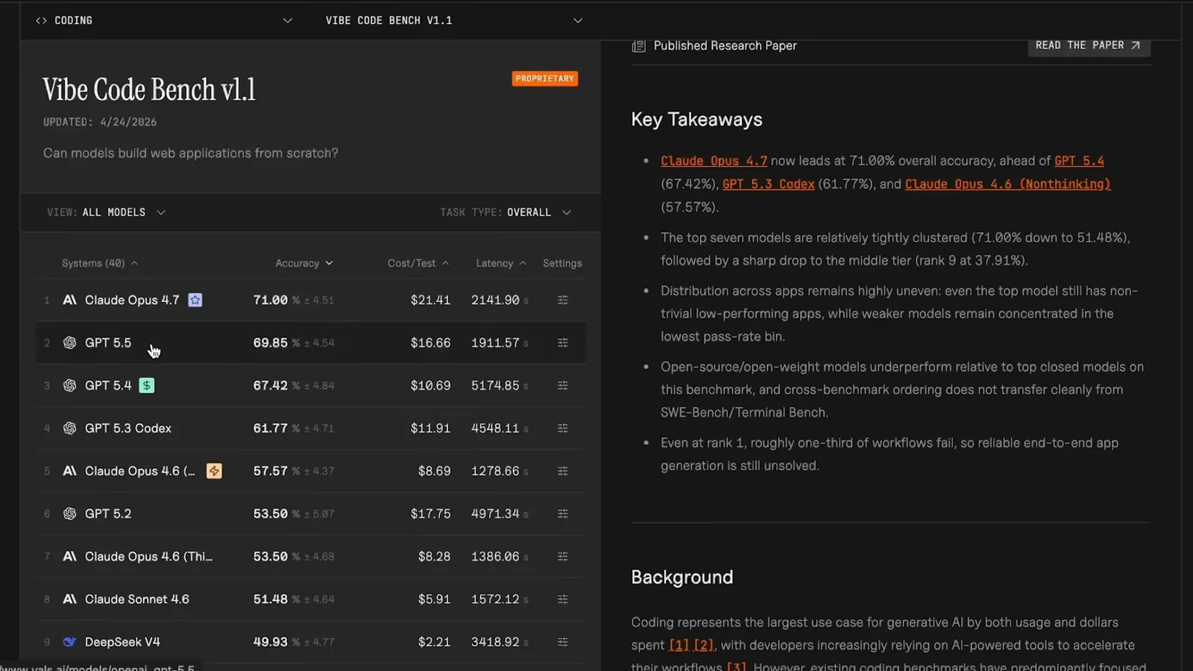Open citation [1] in Background
Image resolution: width=1193 pixels, height=671 pixels.
click(x=679, y=646)
